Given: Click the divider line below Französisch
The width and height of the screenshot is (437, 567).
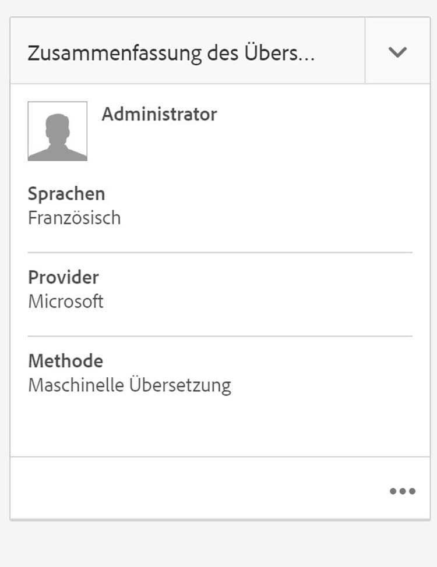Looking at the screenshot, I should (220, 253).
